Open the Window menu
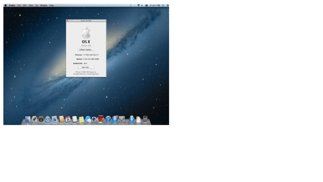 tap(43, 6)
